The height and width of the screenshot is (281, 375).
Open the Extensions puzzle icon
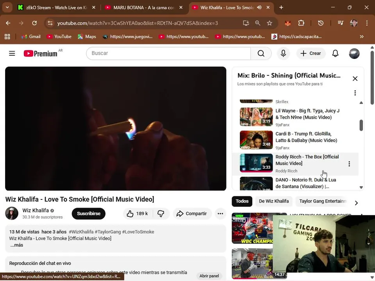301,23
